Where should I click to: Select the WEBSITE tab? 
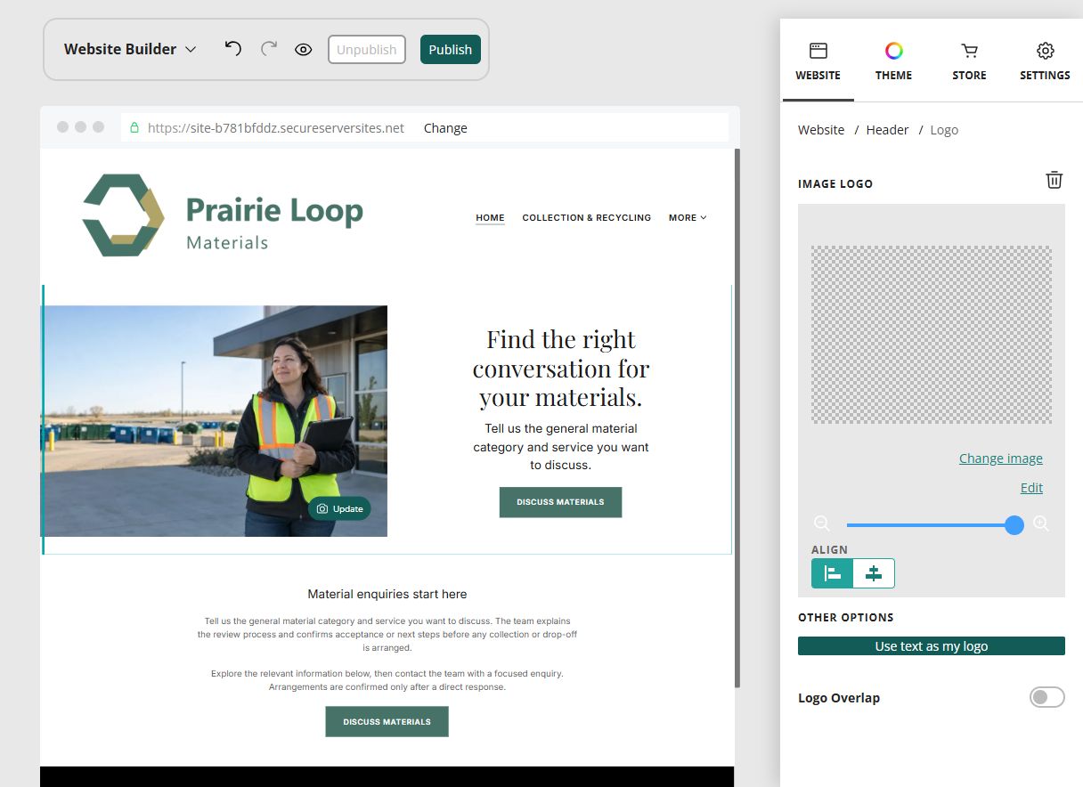(818, 61)
